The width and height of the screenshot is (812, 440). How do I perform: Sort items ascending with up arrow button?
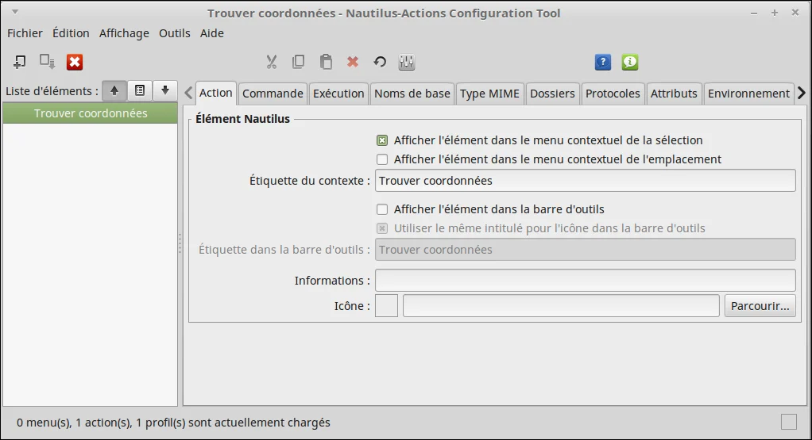pyautogui.click(x=114, y=90)
